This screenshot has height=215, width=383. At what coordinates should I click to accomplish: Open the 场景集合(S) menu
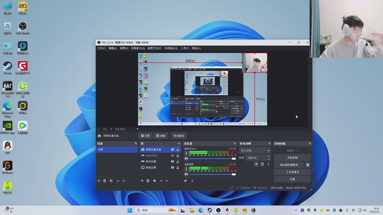tap(171, 48)
